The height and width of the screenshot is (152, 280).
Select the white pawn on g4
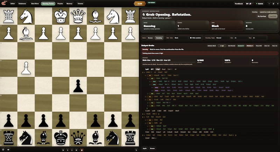pos(26,68)
